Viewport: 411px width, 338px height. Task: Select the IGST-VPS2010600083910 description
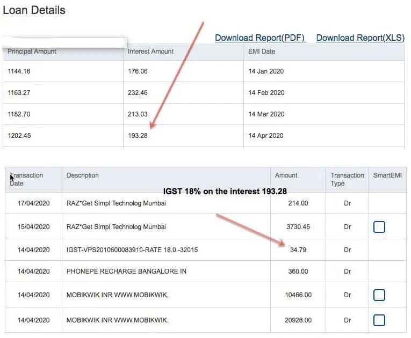[x=132, y=250]
